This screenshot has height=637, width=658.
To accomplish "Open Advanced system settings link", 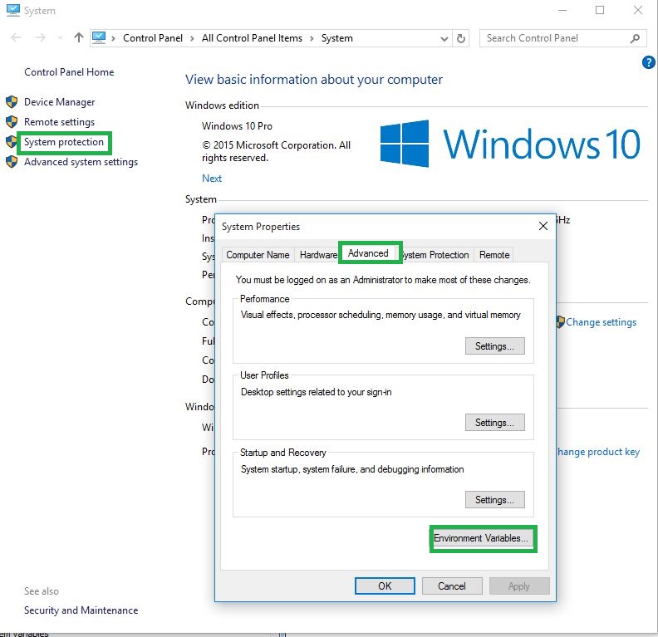I will coord(81,162).
